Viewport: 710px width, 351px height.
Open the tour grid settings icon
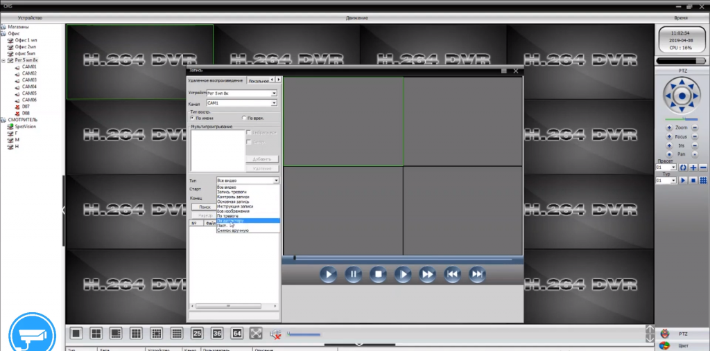[x=703, y=181]
